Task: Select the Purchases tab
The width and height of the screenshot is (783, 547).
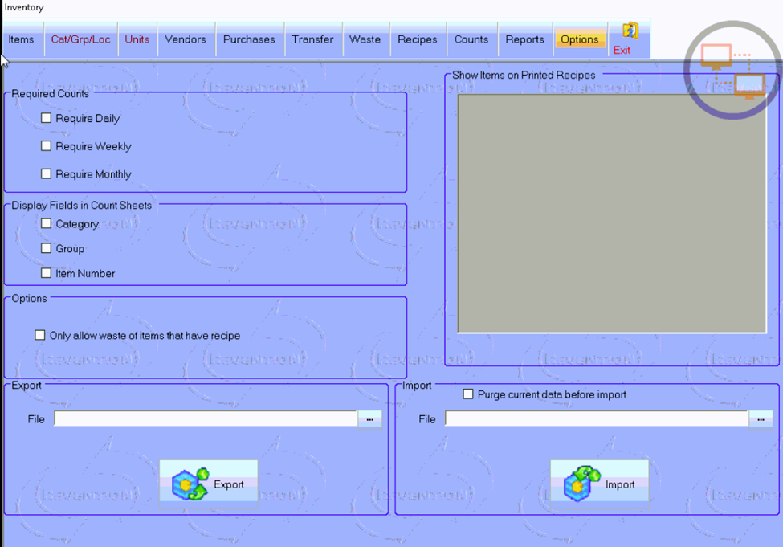Action: [249, 39]
